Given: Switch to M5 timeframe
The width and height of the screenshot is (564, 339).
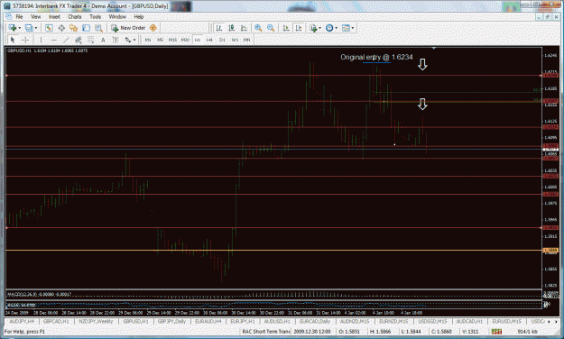Looking at the screenshot, I should click(160, 40).
